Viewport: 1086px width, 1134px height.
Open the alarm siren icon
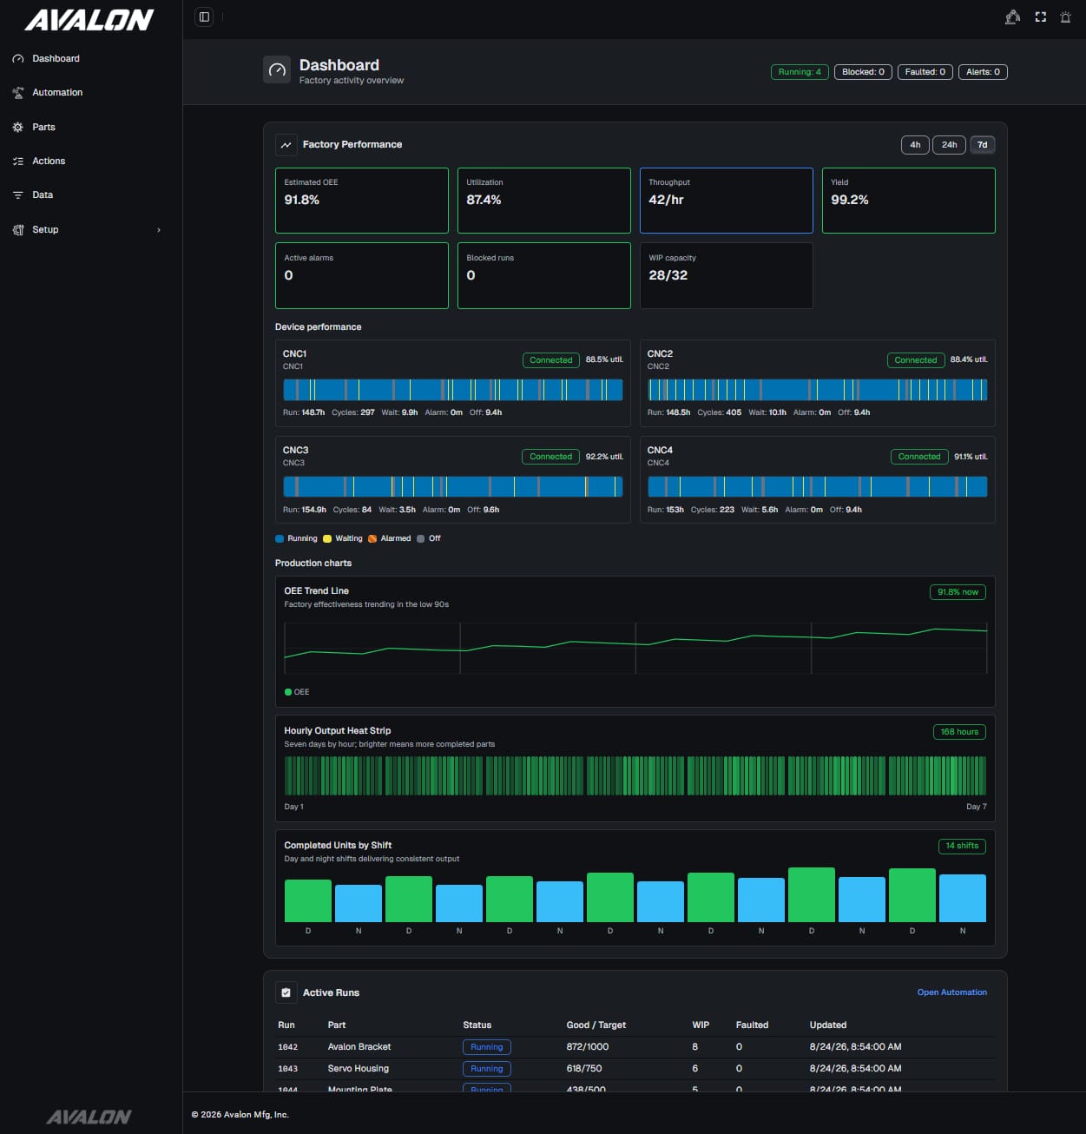tap(1065, 16)
